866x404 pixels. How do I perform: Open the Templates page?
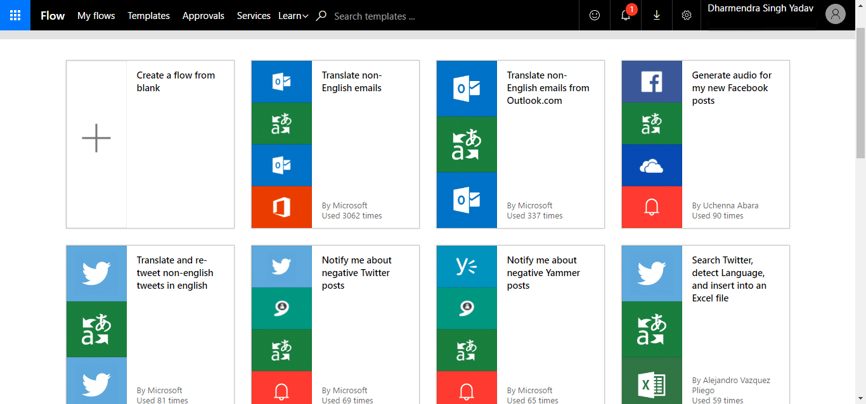pyautogui.click(x=148, y=16)
